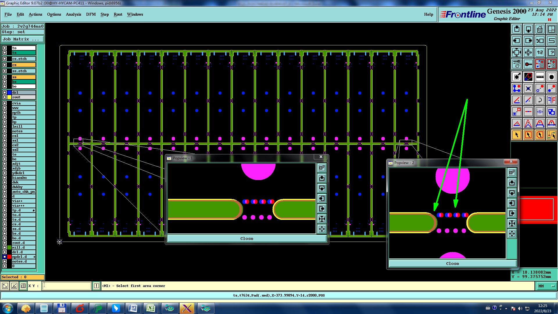This screenshot has width=558, height=314.
Task: Choose the polygon selection pointer tool
Action: click(x=540, y=135)
